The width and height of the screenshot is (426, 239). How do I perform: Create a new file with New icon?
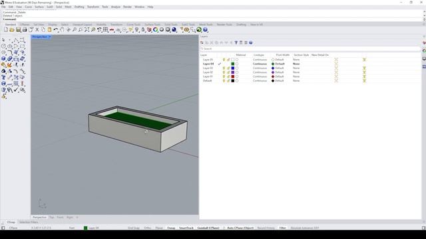(6, 30)
